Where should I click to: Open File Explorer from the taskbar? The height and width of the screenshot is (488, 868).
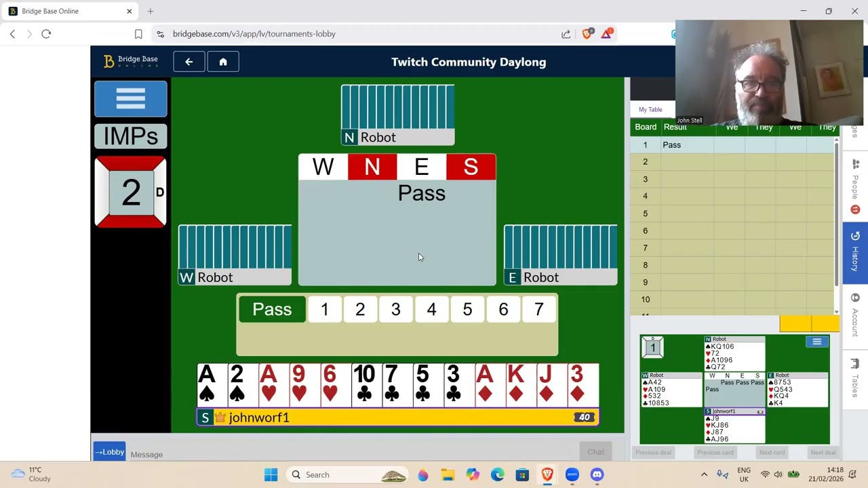[x=448, y=474]
